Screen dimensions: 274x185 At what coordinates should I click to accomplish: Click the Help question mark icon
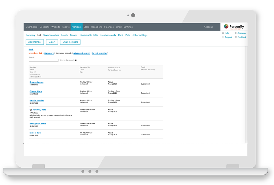pyautogui.click(x=223, y=33)
